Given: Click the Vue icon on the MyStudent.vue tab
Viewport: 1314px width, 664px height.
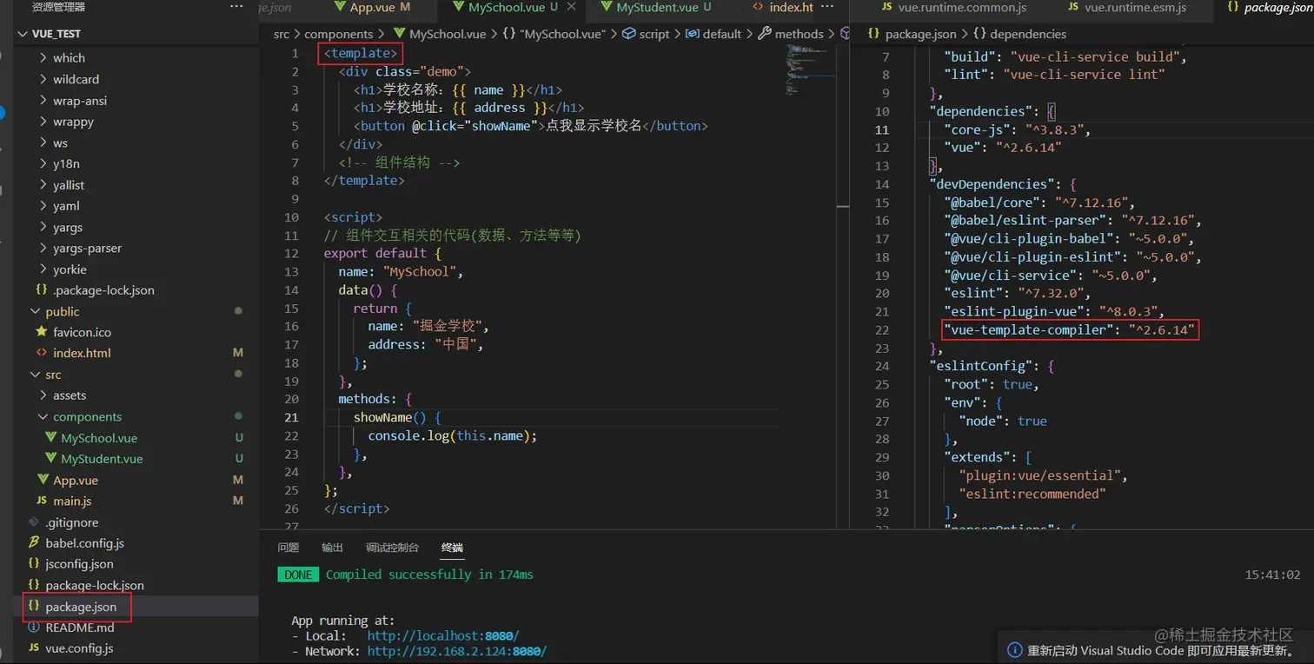Looking at the screenshot, I should coord(606,7).
